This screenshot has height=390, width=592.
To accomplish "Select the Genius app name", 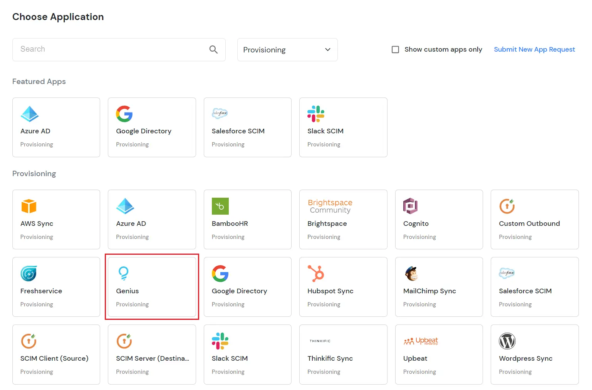I will (x=127, y=291).
